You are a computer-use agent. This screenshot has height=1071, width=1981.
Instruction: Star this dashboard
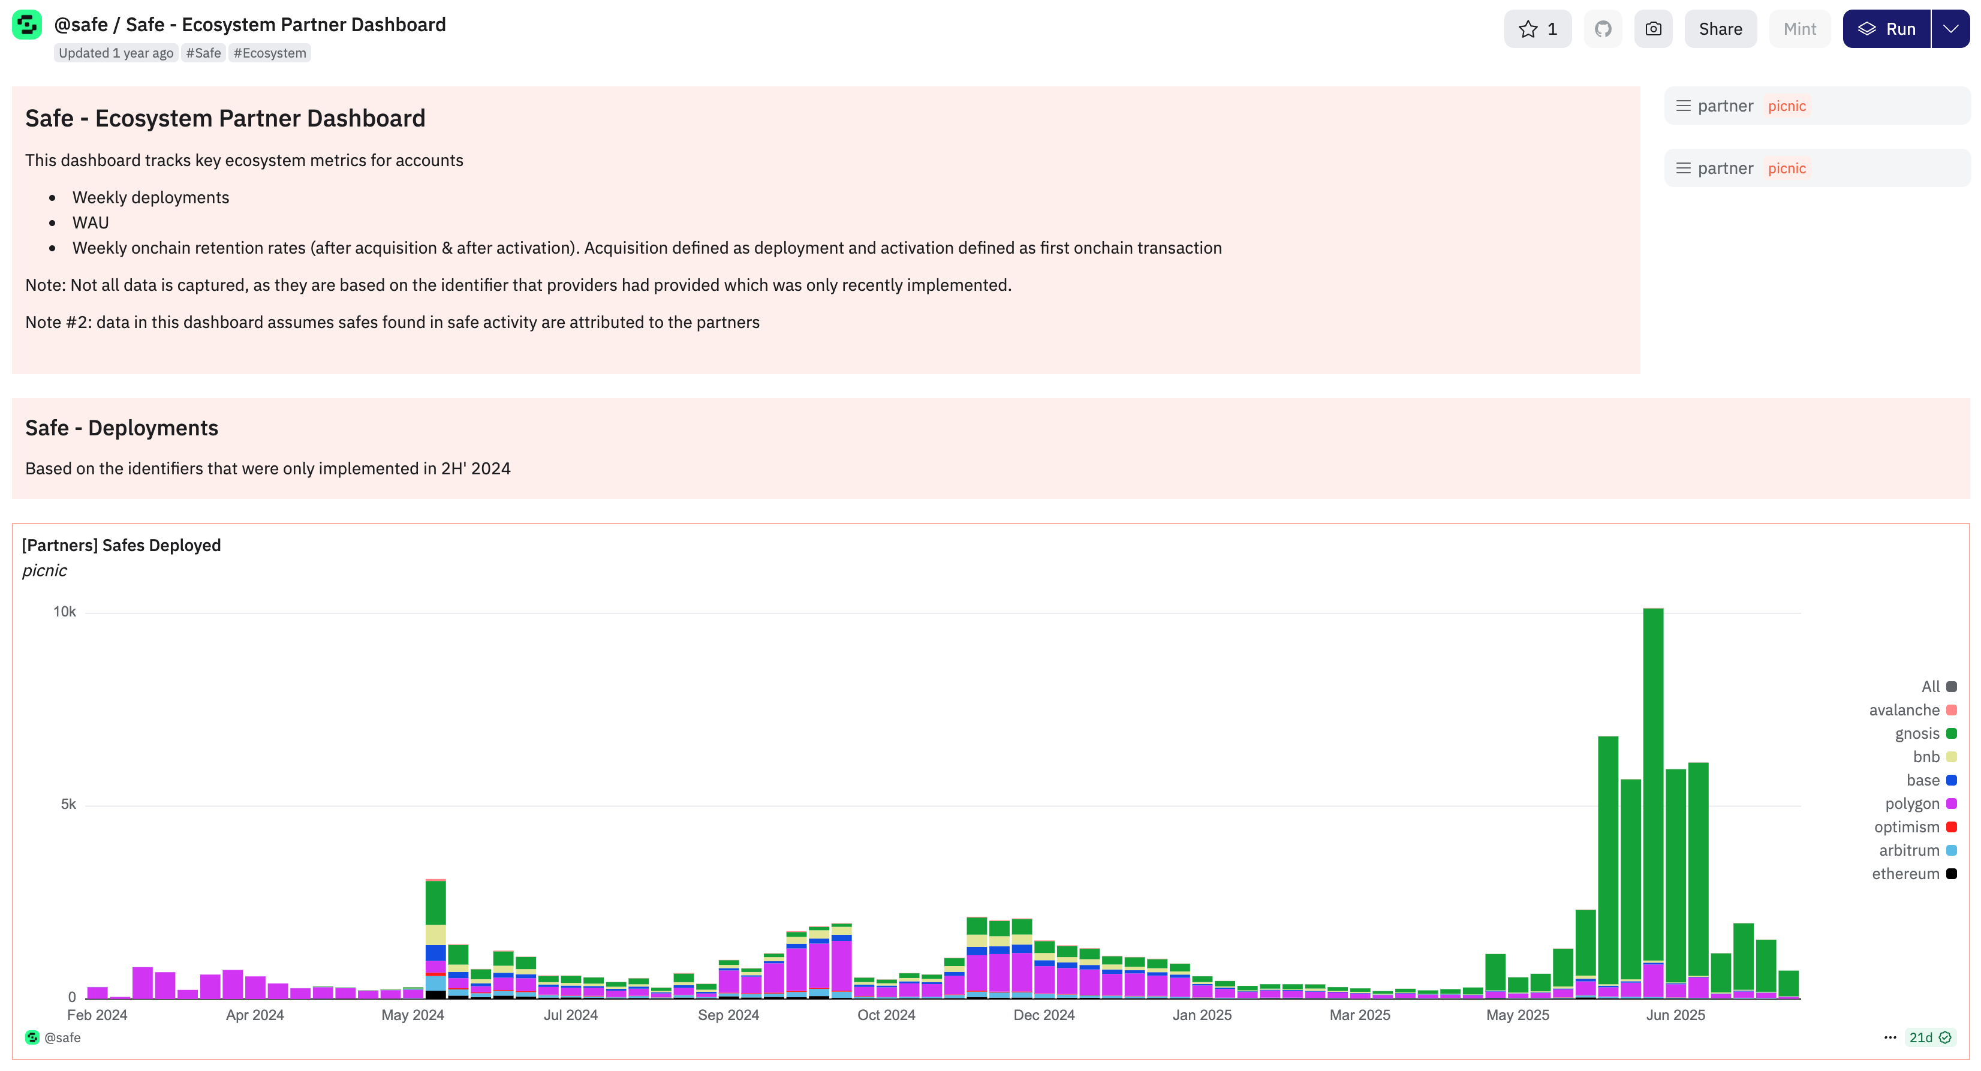coord(1537,29)
